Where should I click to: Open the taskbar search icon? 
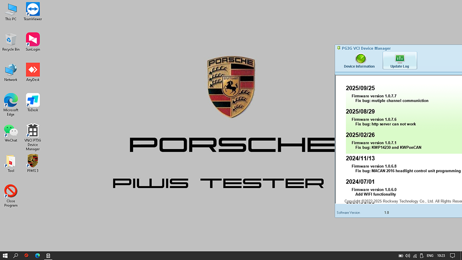click(16, 255)
